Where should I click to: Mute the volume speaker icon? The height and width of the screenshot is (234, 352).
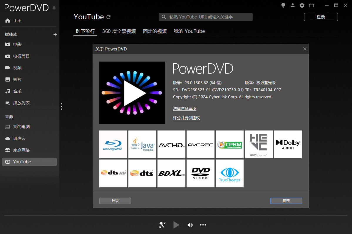190,225
